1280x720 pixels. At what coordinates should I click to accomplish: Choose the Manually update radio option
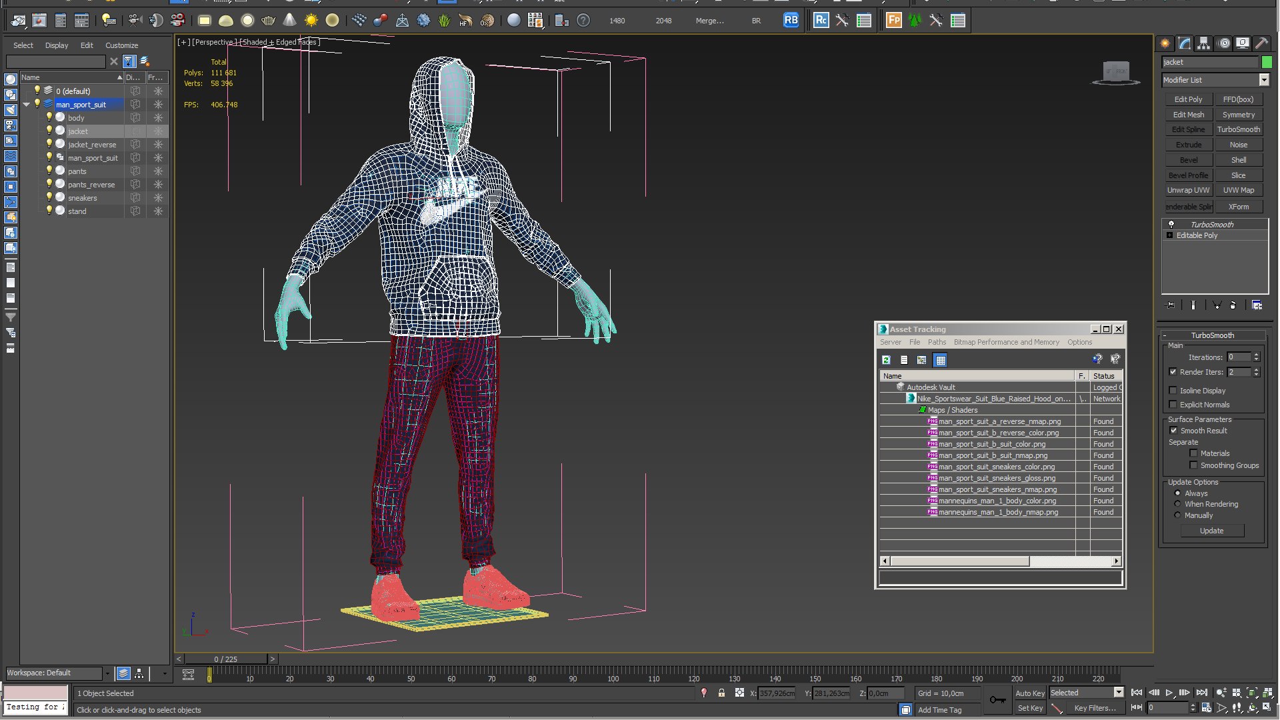tap(1178, 515)
